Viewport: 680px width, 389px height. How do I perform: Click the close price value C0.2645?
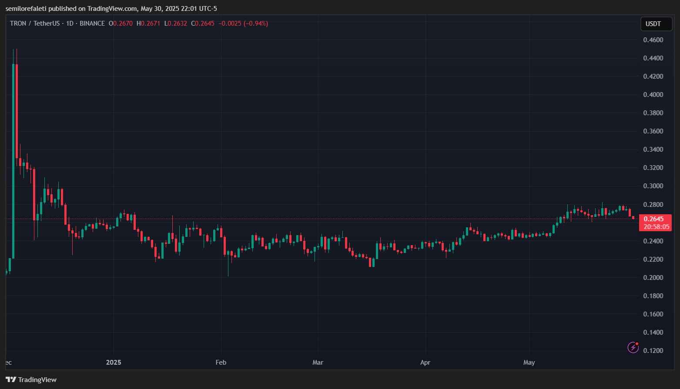pyautogui.click(x=203, y=23)
